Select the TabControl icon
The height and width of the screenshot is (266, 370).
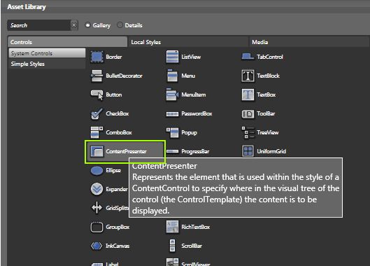coord(248,57)
